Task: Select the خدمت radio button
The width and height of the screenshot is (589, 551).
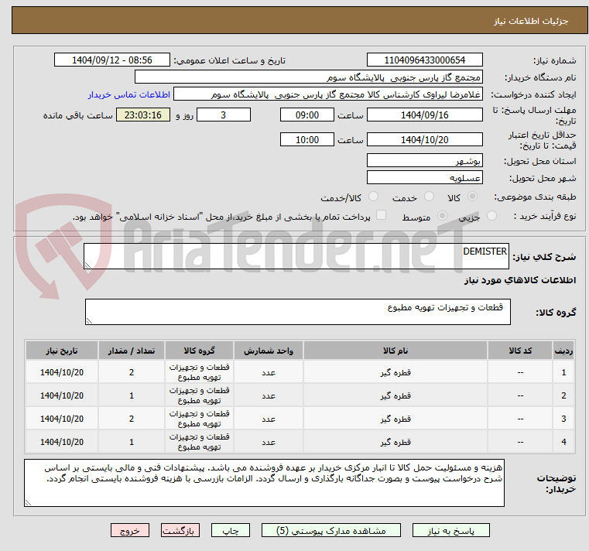Action: click(429, 197)
